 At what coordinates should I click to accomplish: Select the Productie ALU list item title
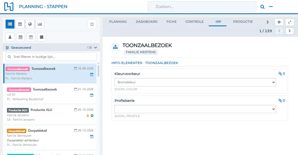pyautogui.click(x=41, y=110)
